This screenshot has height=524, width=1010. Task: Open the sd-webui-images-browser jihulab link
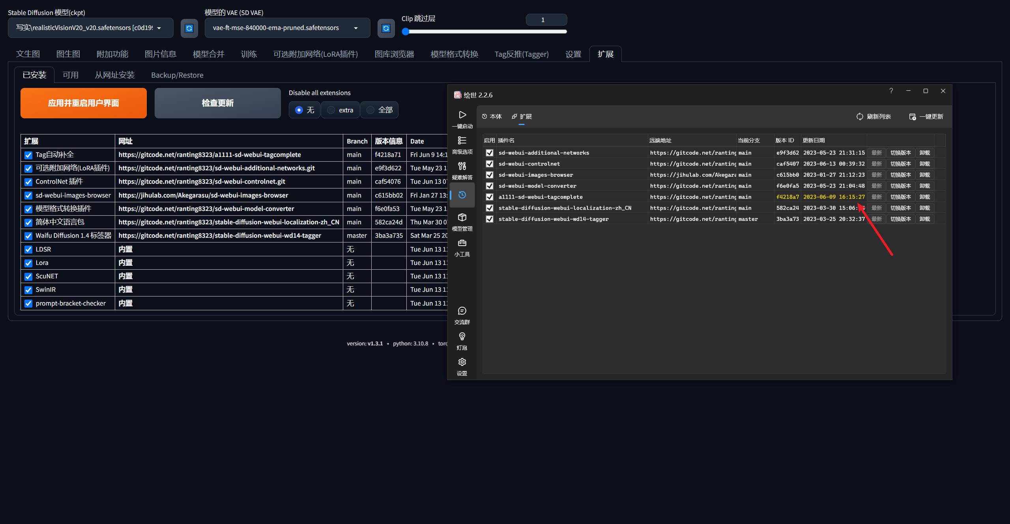(x=203, y=195)
